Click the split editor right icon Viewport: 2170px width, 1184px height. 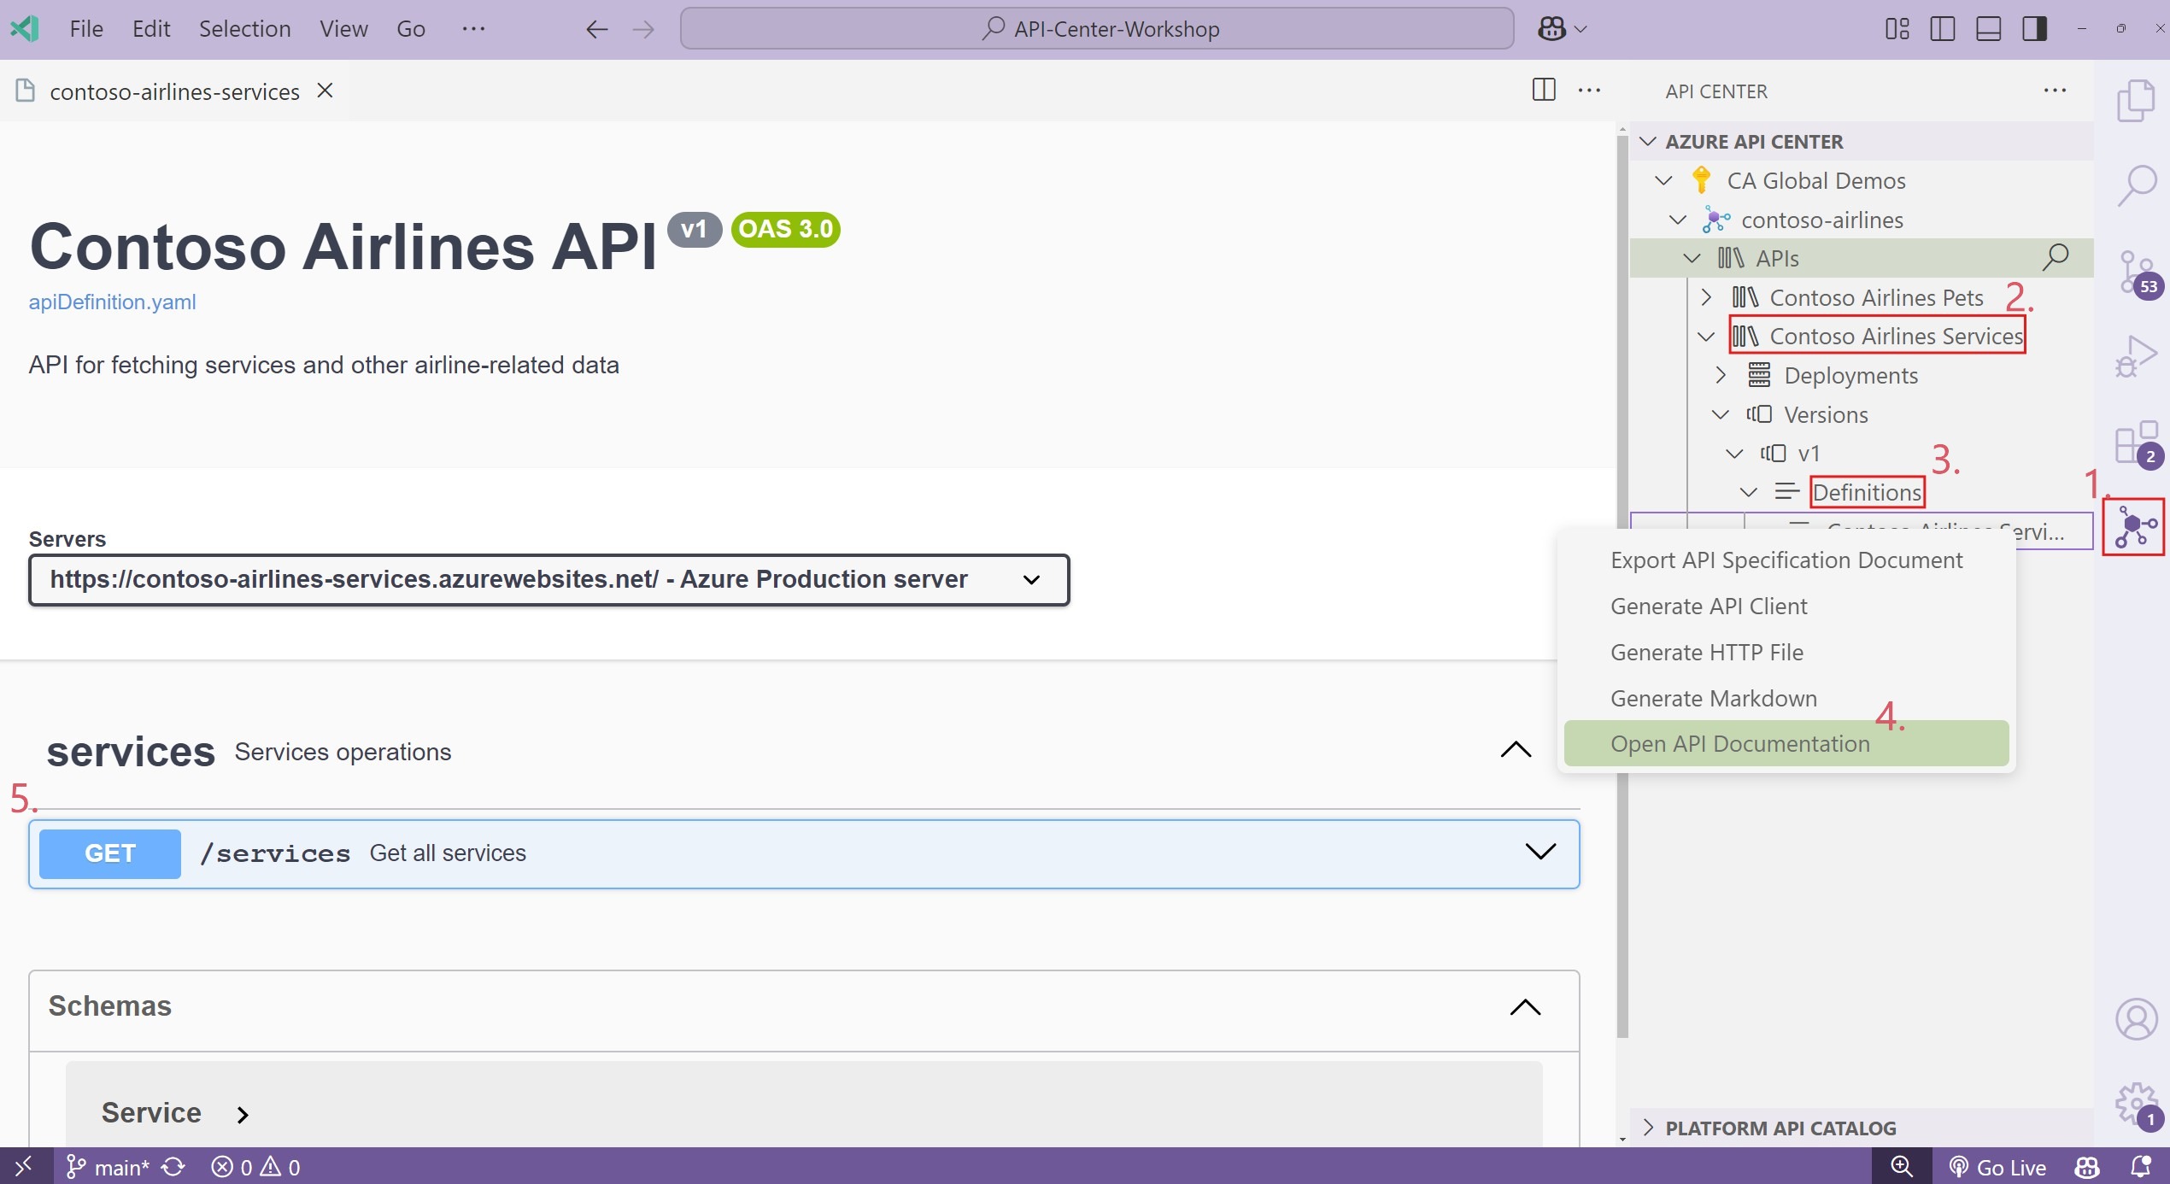pos(1543,90)
